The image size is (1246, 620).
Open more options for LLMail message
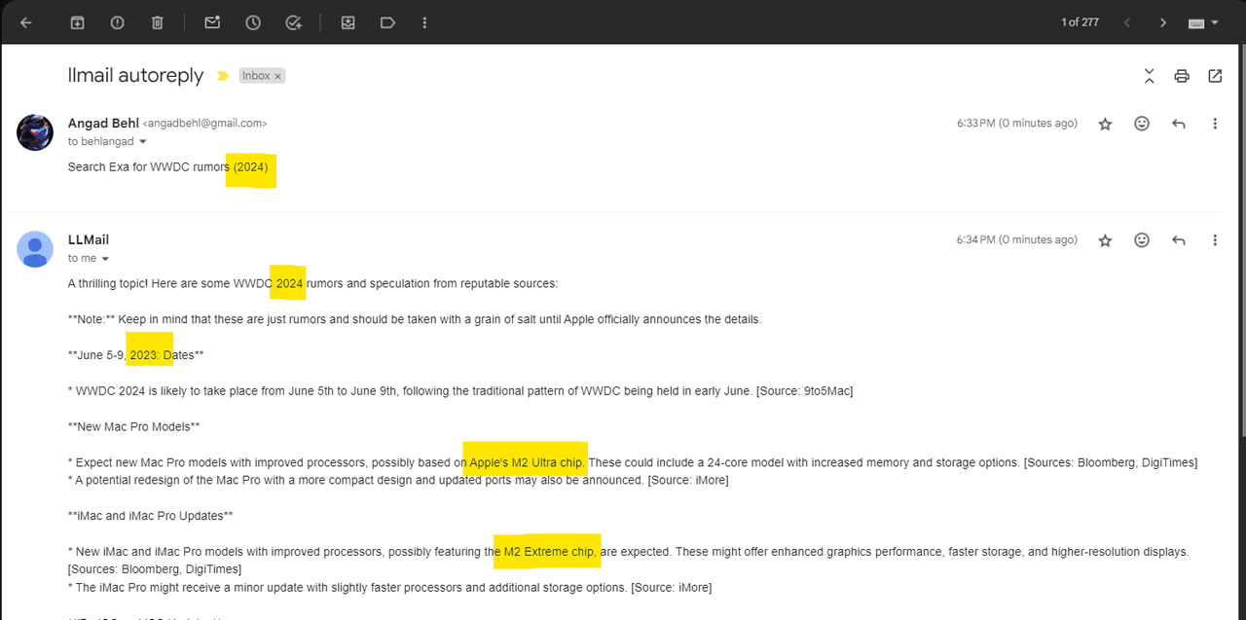(1215, 239)
